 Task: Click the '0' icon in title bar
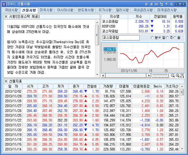(147, 4)
